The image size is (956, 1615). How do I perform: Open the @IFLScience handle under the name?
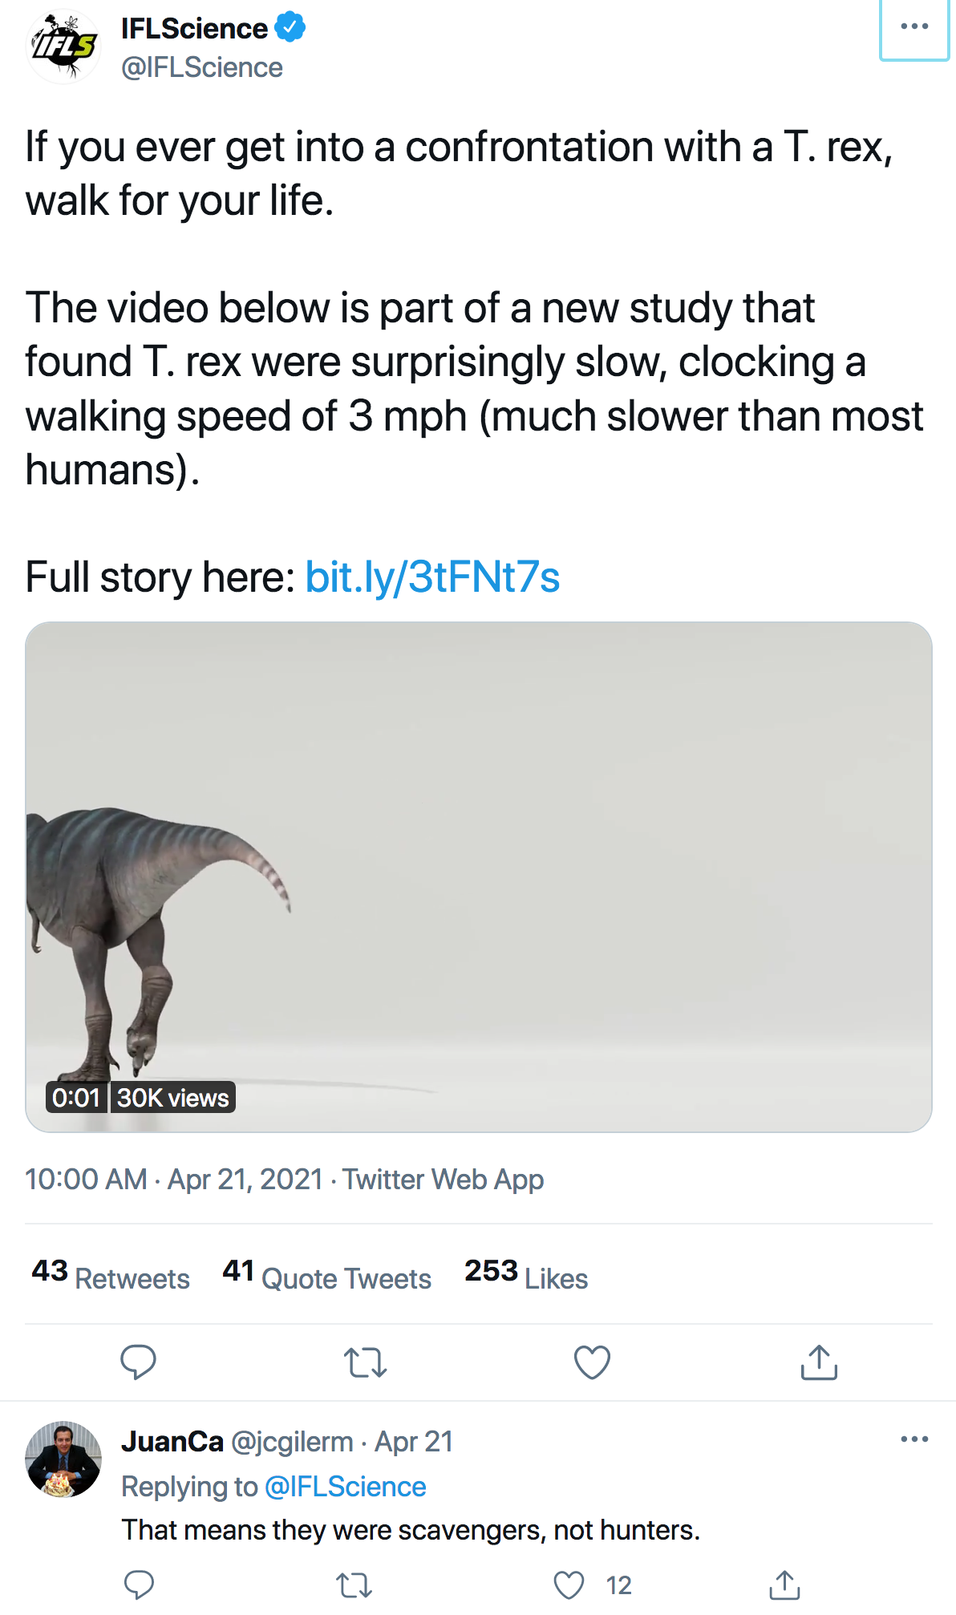coord(202,68)
